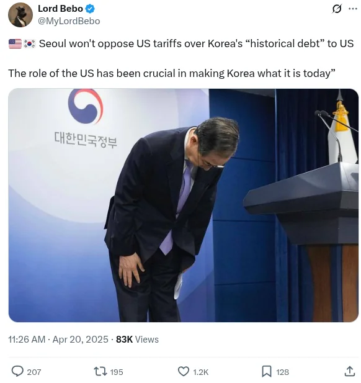Click the Lord Bebo display name
This screenshot has width=361, height=383.
point(60,9)
